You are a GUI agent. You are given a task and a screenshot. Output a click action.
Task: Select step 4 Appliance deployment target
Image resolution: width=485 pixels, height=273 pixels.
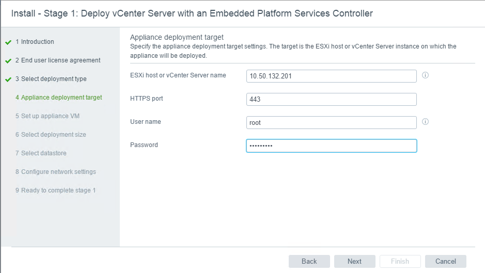point(58,98)
